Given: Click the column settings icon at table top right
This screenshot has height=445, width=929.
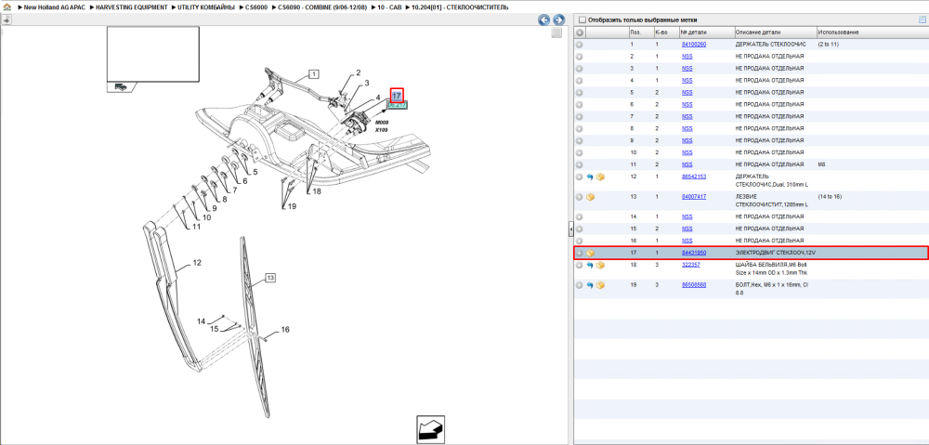Looking at the screenshot, I should tap(922, 20).
